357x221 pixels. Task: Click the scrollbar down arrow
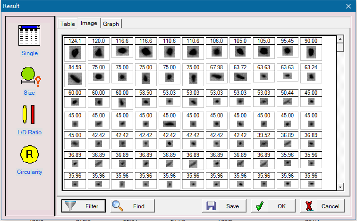point(340,188)
